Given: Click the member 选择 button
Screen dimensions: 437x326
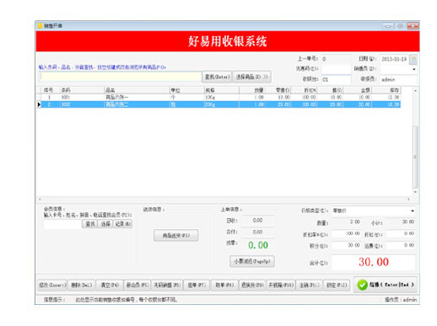Looking at the screenshot, I should pos(105,224).
